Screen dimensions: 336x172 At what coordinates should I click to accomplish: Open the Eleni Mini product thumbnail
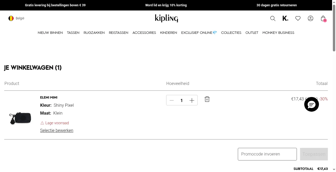[20, 119]
